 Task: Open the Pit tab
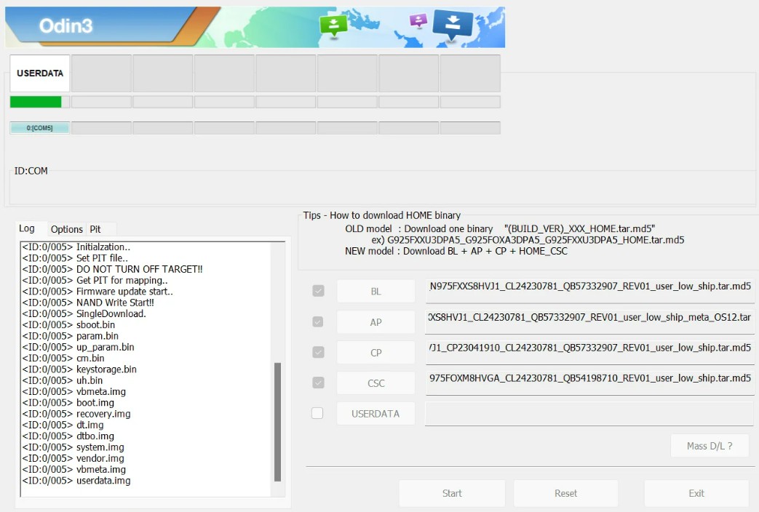tap(95, 229)
